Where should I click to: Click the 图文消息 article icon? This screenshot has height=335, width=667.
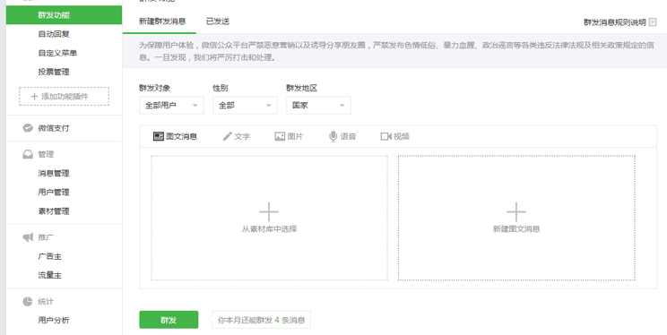click(x=159, y=136)
